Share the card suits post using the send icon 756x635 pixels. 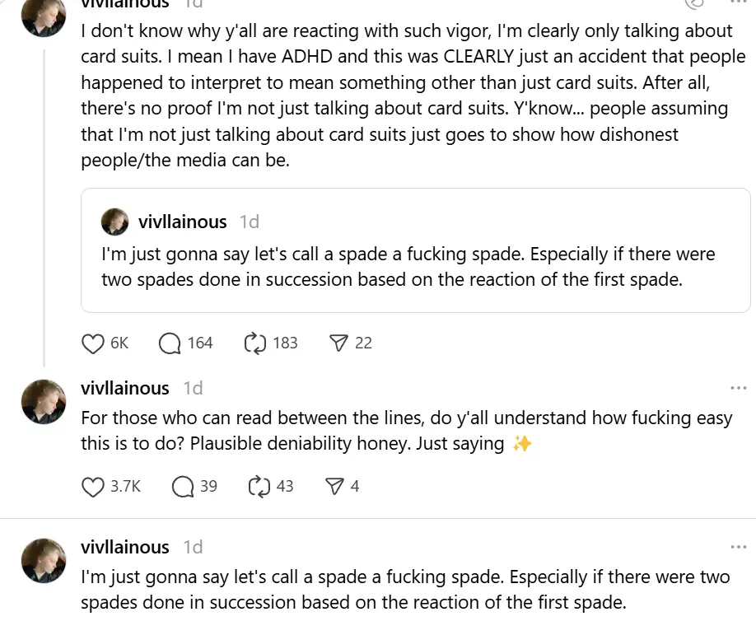click(338, 343)
